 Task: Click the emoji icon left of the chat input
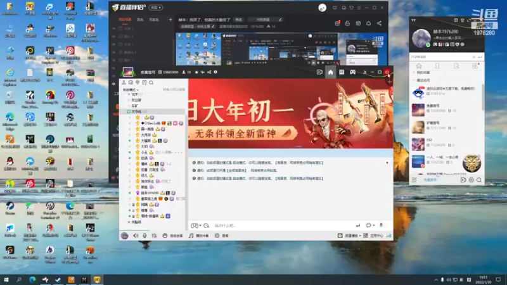(207, 225)
